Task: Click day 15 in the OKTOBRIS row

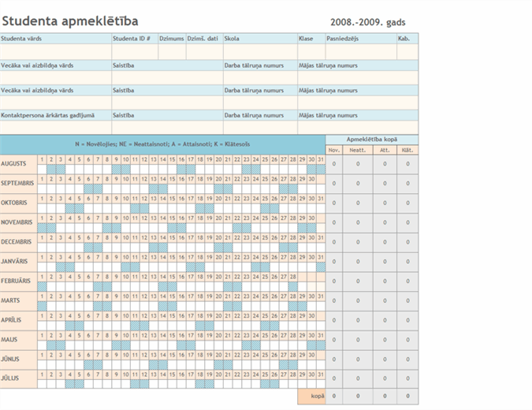Action: pos(172,199)
